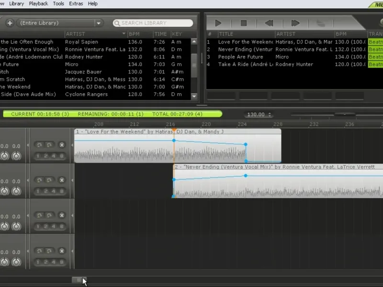This screenshot has width=383, height=287.
Task: Click the Stop button in the playlist transport
Action: click(244, 22)
